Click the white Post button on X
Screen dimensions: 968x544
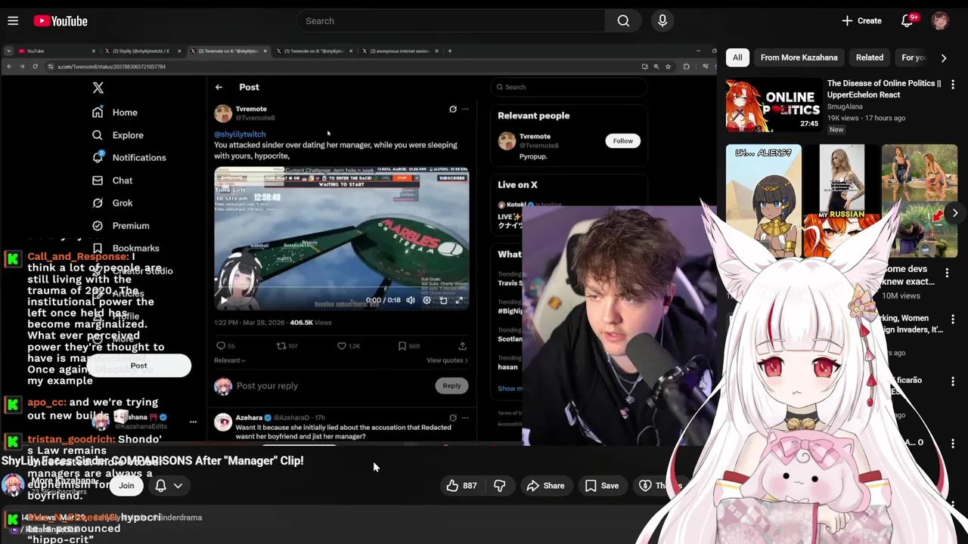[x=138, y=366]
